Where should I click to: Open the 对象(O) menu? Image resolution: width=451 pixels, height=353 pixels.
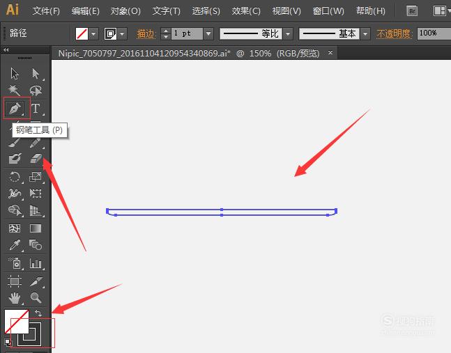click(x=125, y=11)
